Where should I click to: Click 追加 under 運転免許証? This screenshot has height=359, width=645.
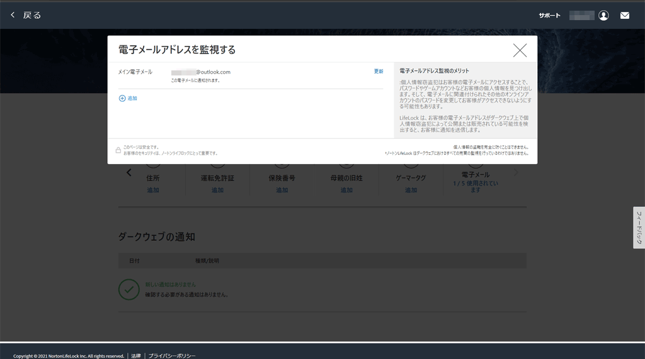point(217,190)
